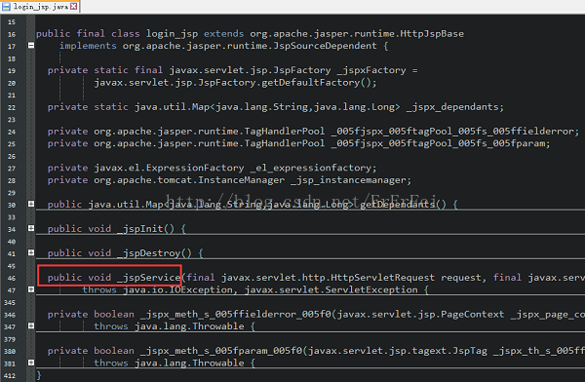
Task: Click the closing brace on line 412
Action: coord(39,375)
